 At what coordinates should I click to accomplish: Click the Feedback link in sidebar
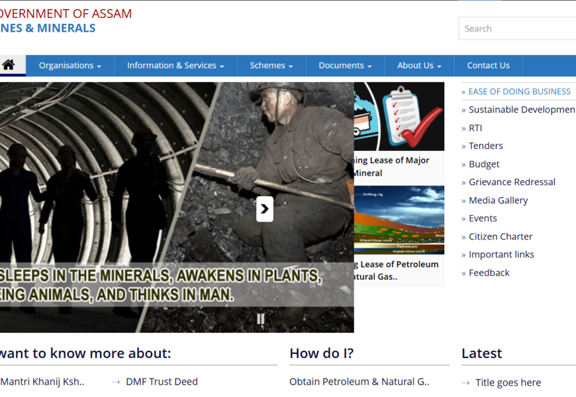pyautogui.click(x=489, y=273)
